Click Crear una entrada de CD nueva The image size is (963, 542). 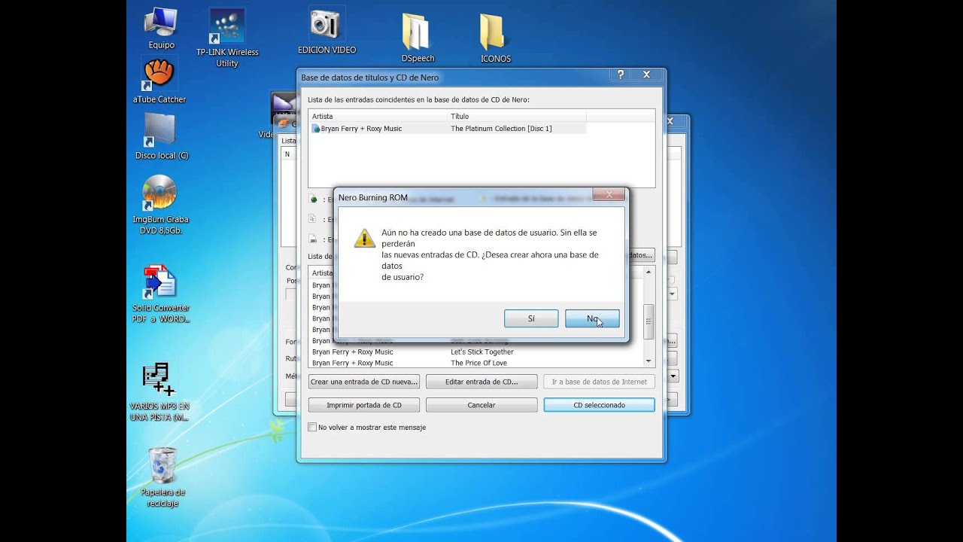point(363,382)
